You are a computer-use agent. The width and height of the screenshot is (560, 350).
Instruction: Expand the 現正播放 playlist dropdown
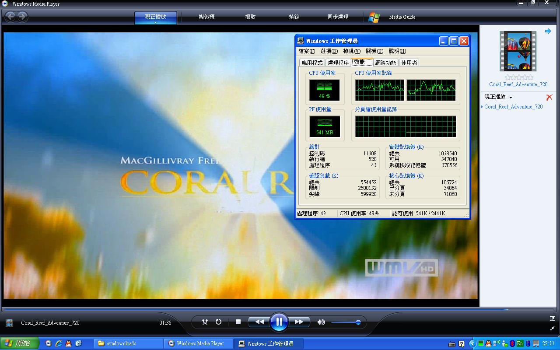511,98
